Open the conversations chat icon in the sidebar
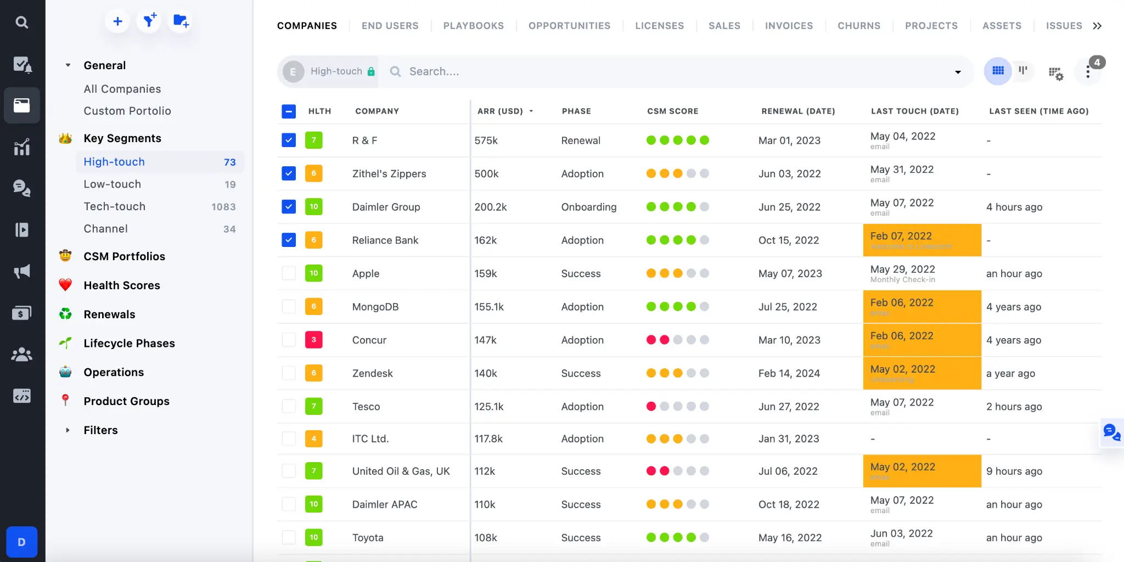This screenshot has width=1124, height=562. [x=22, y=188]
